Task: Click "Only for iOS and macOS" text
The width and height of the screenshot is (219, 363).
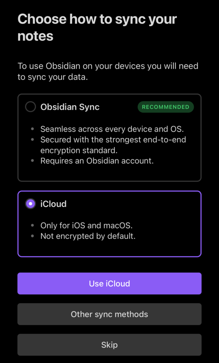Action: point(87,225)
